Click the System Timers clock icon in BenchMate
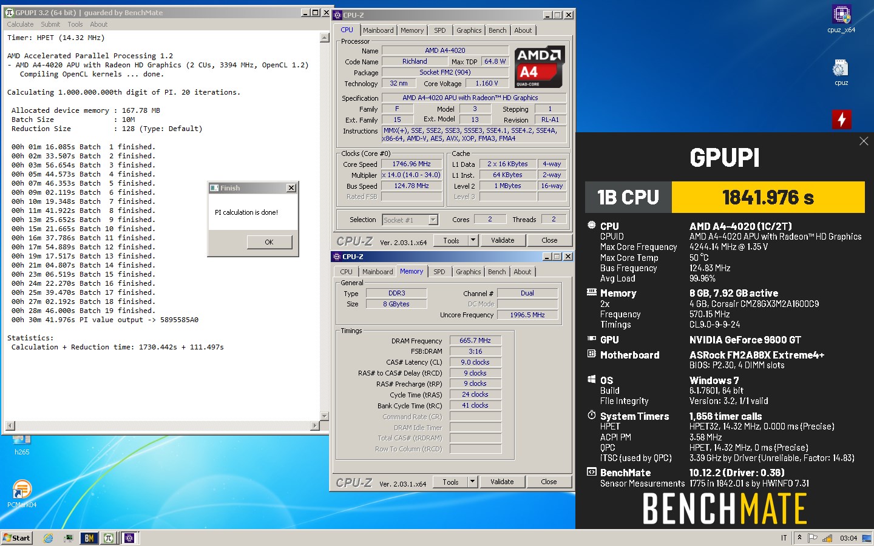 592,416
